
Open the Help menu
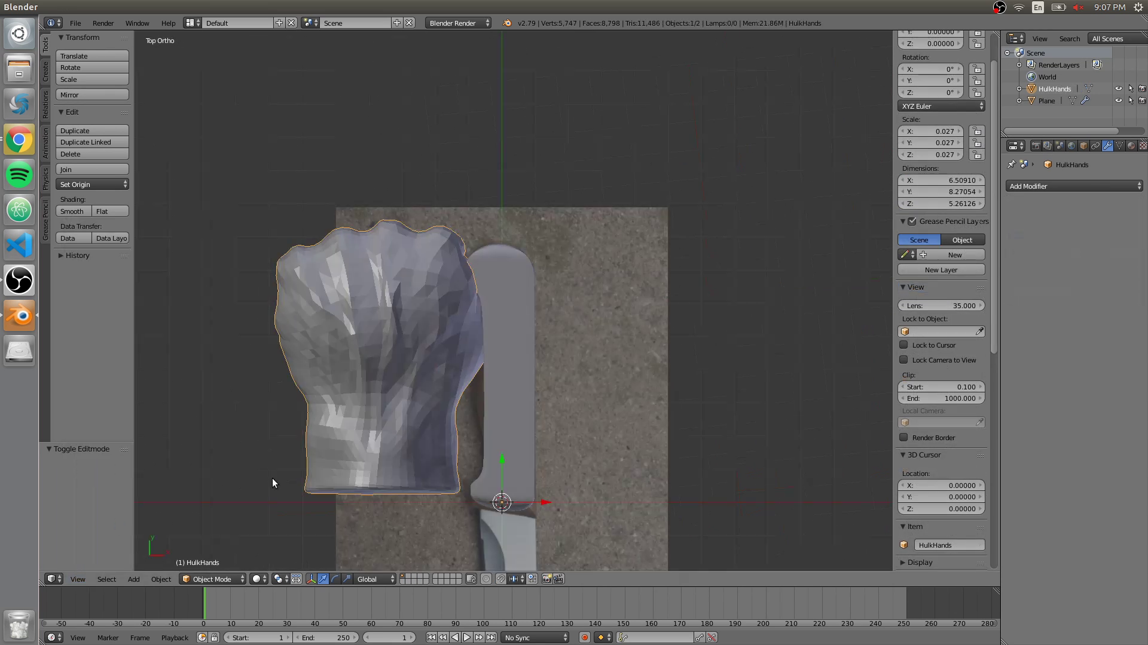click(168, 23)
